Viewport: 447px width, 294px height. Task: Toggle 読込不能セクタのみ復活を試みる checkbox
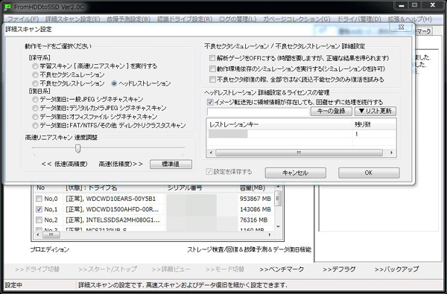[x=212, y=79]
